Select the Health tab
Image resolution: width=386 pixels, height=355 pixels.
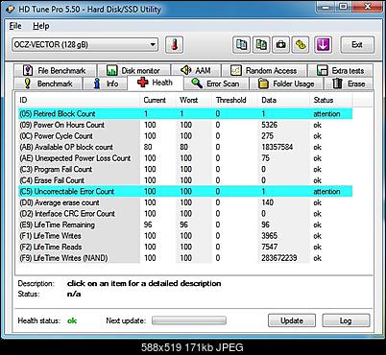(x=156, y=83)
